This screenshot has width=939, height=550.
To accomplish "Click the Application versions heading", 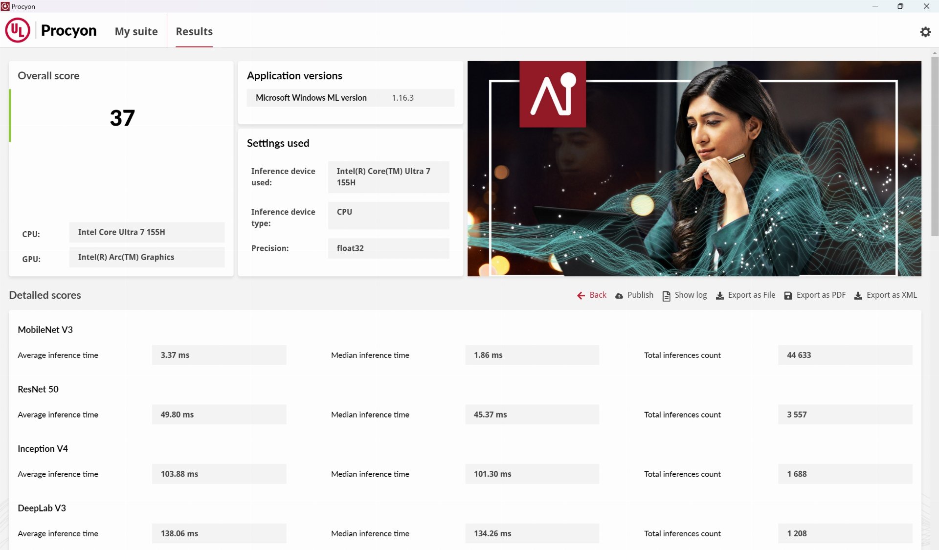I will coord(294,76).
